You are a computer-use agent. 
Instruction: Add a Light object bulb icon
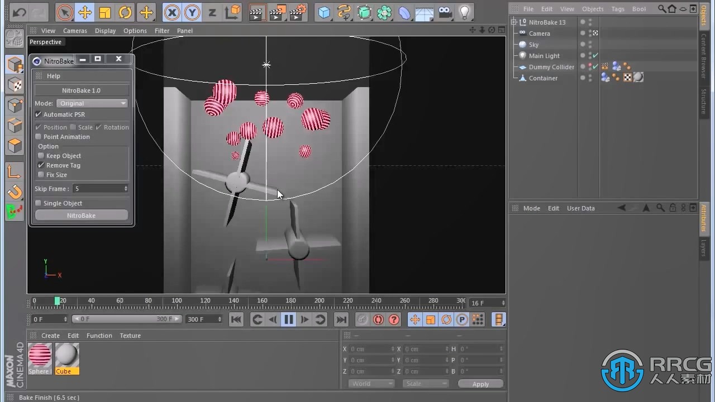tap(464, 12)
